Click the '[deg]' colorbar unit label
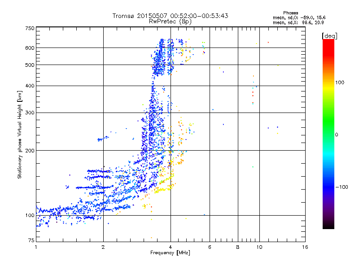Screen dimensions: 359x269 [329, 36]
